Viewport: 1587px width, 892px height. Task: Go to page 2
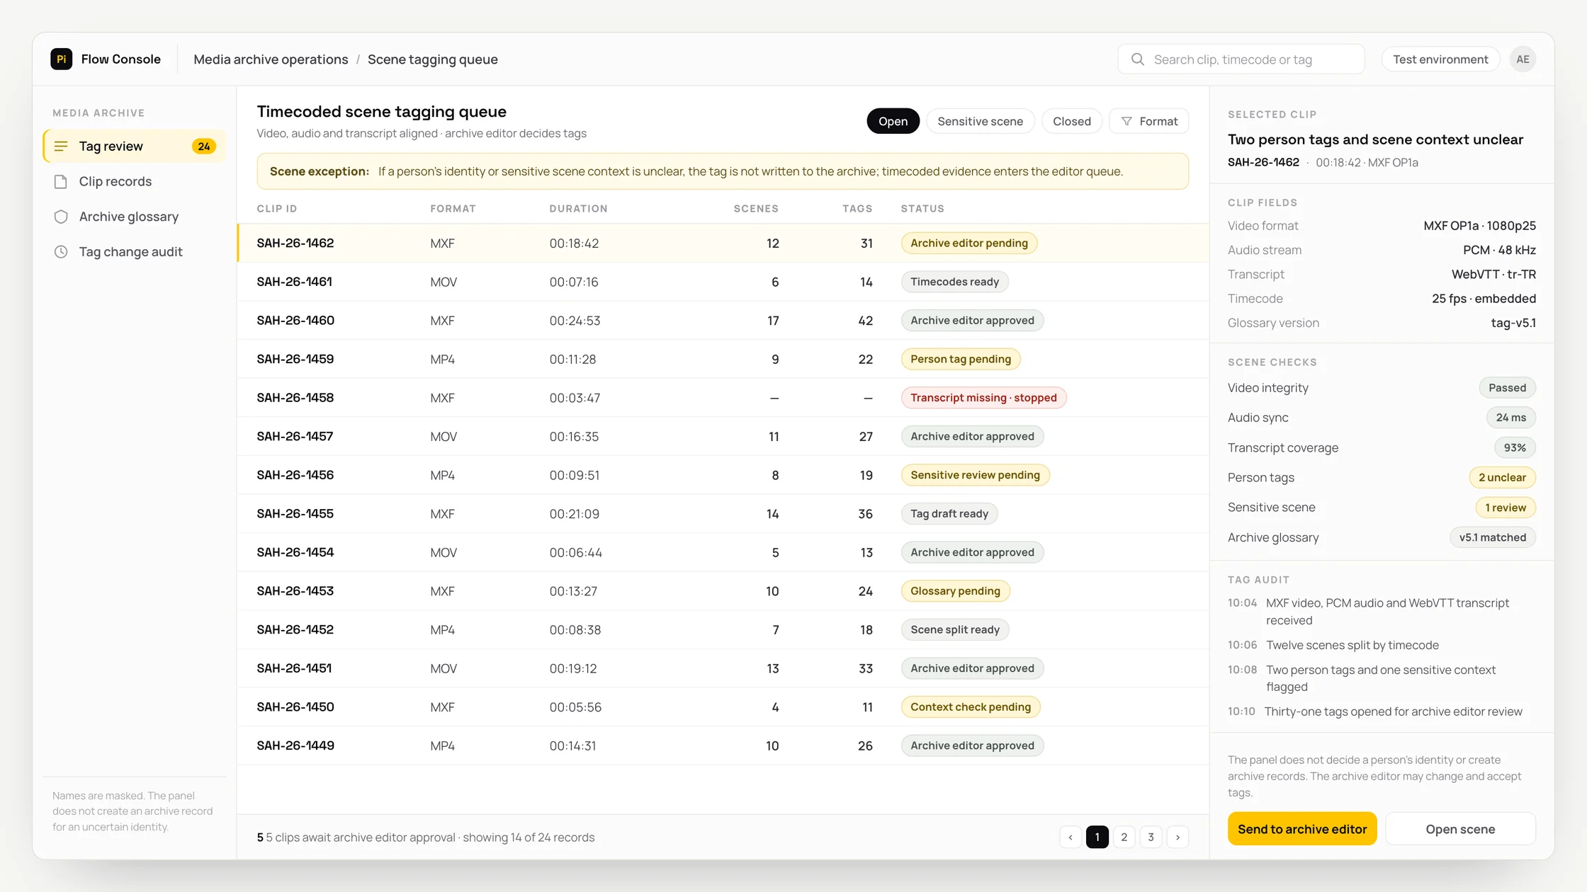(x=1124, y=837)
